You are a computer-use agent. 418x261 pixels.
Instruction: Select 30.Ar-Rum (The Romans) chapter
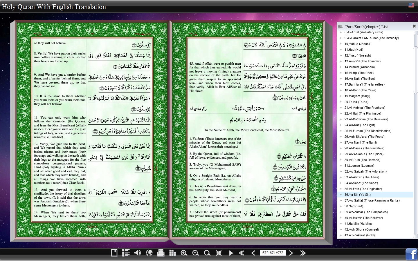pos(362,160)
